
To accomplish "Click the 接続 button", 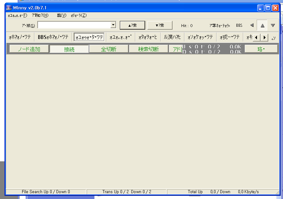I will [x=69, y=49].
